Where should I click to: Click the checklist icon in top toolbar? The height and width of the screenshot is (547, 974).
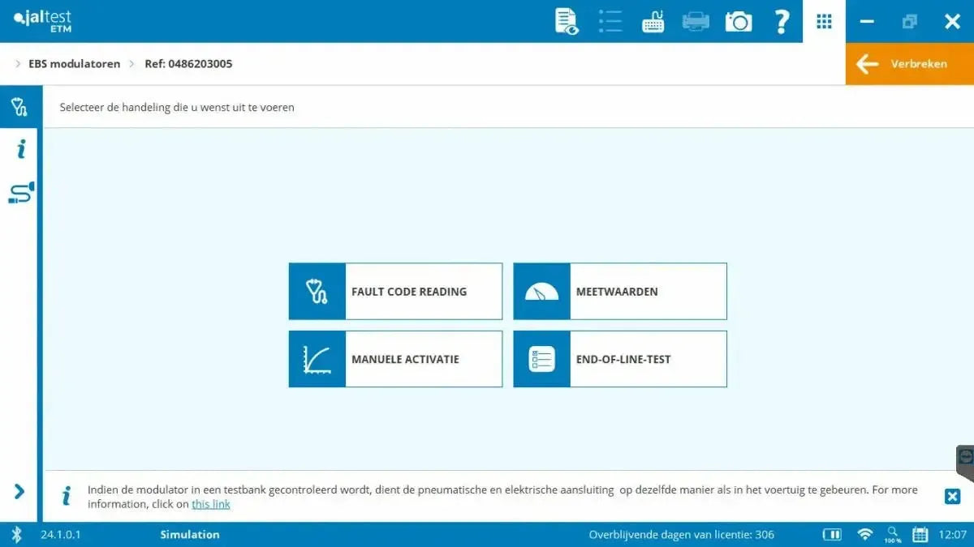pos(610,21)
